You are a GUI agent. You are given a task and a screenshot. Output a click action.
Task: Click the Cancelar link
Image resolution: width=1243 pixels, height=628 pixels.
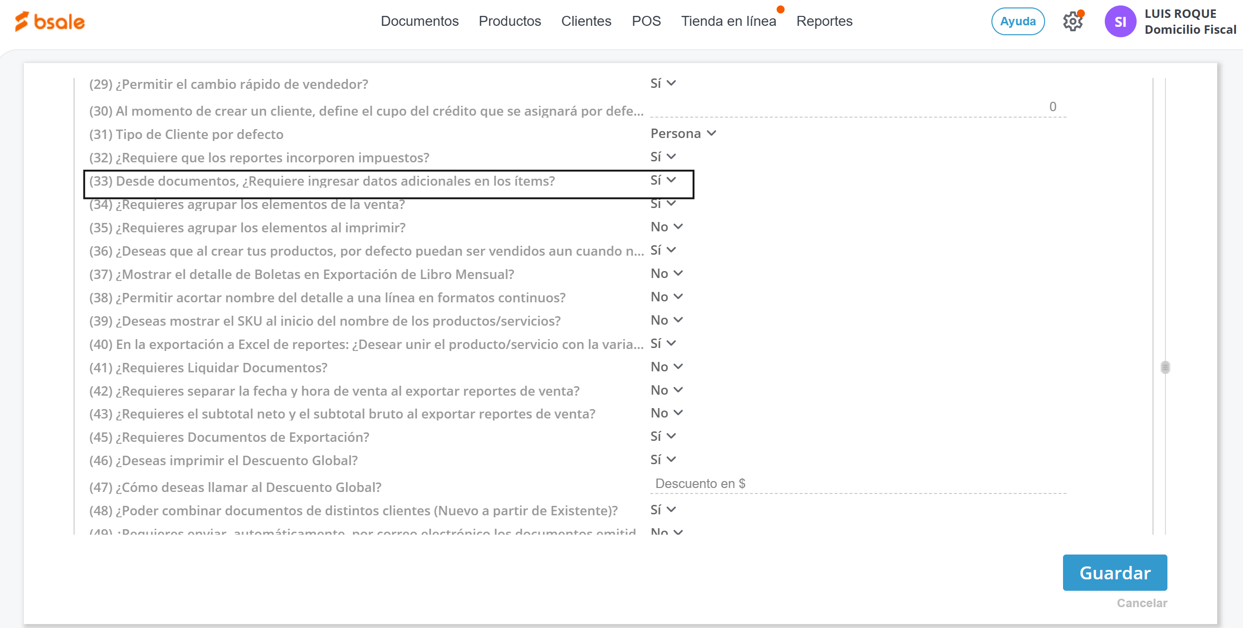tap(1142, 603)
